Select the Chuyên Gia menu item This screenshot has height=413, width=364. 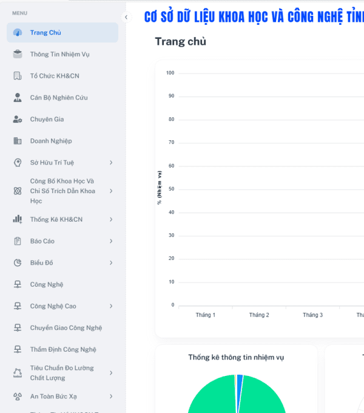pos(62,119)
